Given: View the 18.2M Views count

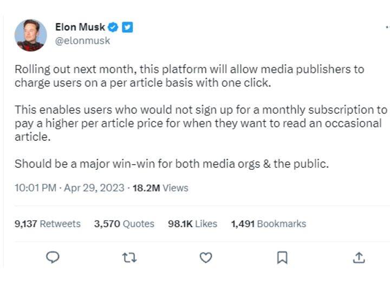Looking at the screenshot, I should tap(160, 188).
